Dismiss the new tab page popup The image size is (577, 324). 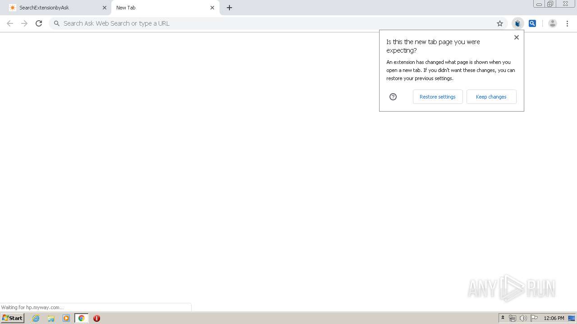(517, 37)
